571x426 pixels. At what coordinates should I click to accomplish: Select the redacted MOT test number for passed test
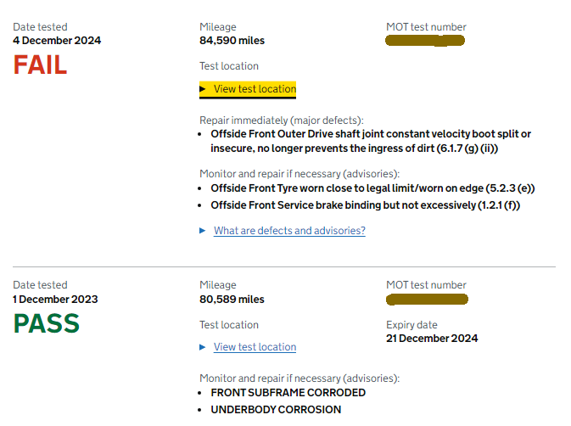click(427, 300)
